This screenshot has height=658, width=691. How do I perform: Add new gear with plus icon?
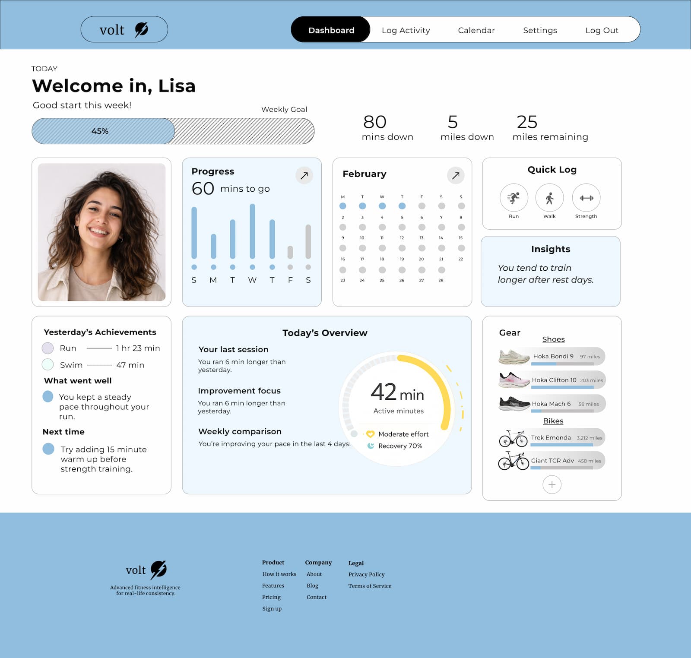(x=552, y=484)
